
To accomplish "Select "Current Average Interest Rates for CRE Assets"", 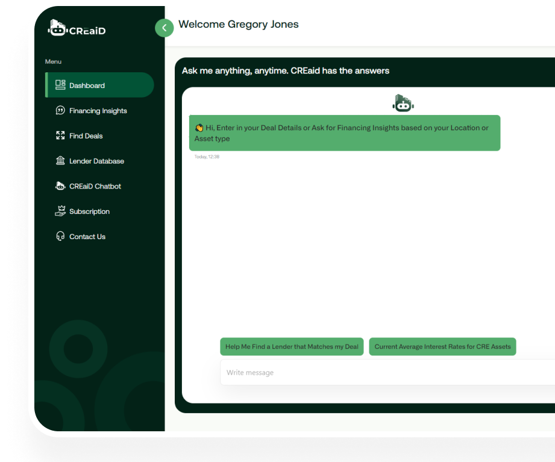I will pyautogui.click(x=442, y=347).
